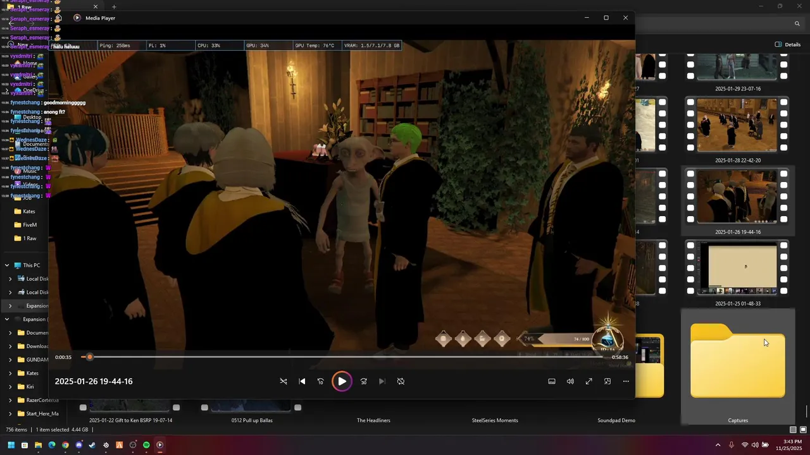Open File Explorer from the taskbar

click(38, 445)
